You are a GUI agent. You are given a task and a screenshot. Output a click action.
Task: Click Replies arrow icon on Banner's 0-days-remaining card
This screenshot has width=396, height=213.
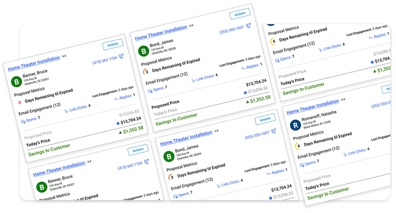tap(116, 98)
